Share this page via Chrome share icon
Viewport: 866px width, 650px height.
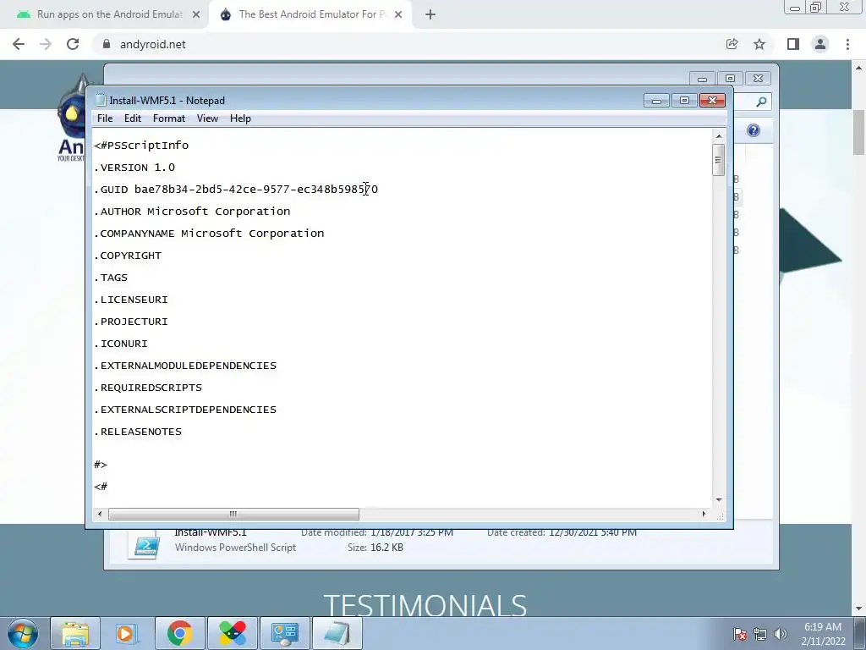click(x=732, y=44)
